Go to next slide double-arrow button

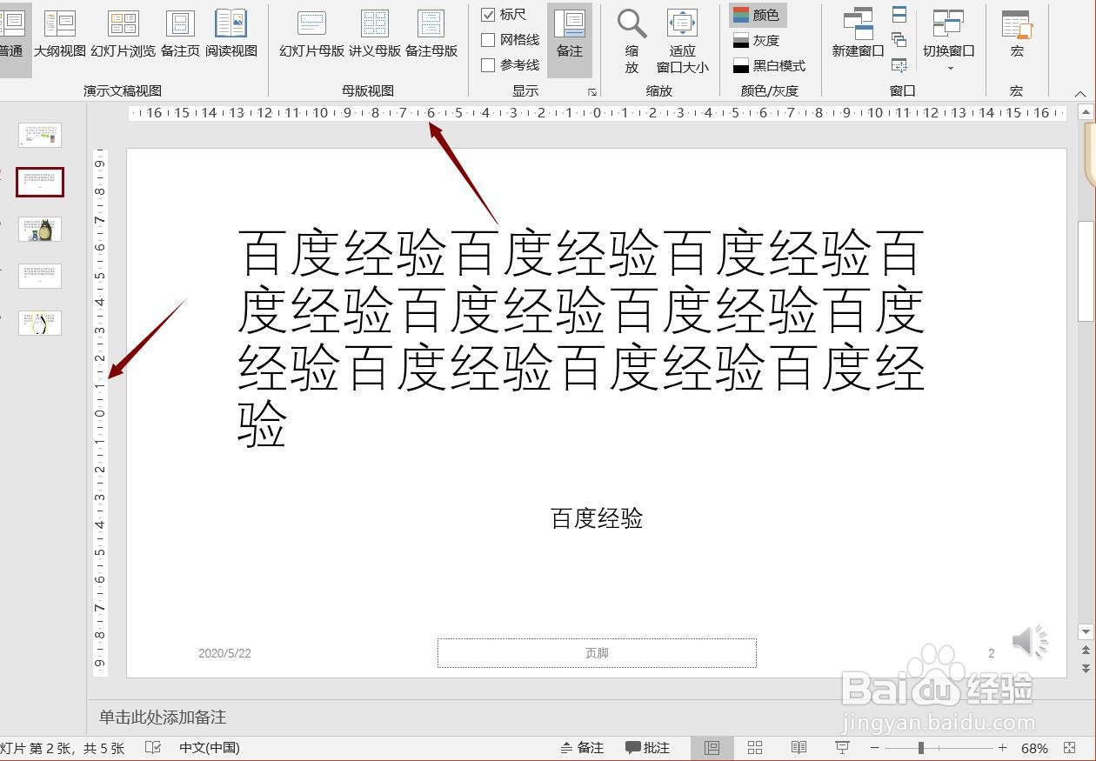pyautogui.click(x=1086, y=668)
